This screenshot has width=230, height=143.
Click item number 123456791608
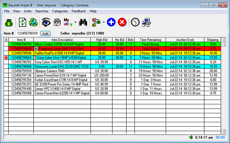(21, 93)
